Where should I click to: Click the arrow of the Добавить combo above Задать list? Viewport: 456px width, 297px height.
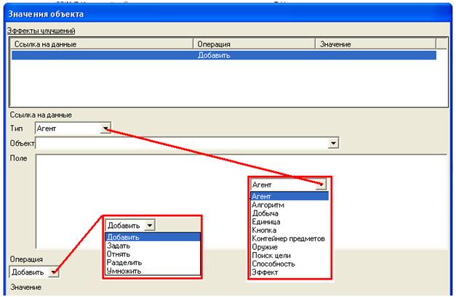click(150, 225)
